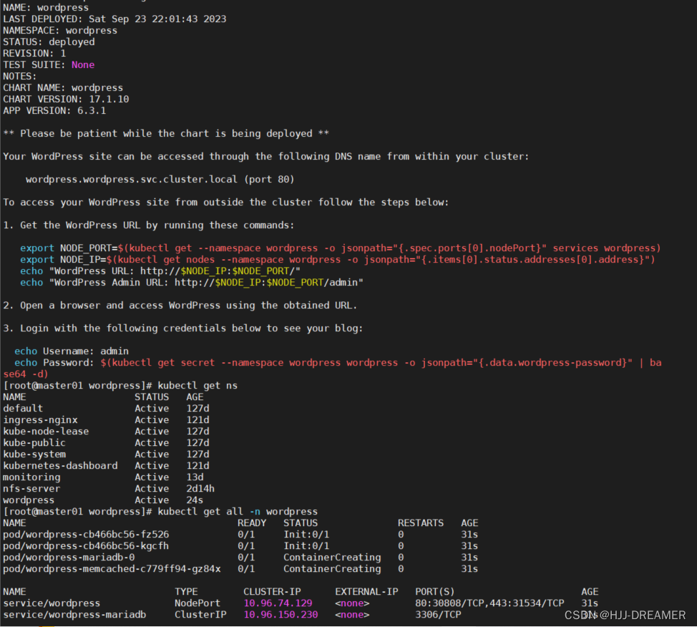The image size is (697, 627).
Task: Click the '24s' age of wordpress namespace
Action: (195, 501)
